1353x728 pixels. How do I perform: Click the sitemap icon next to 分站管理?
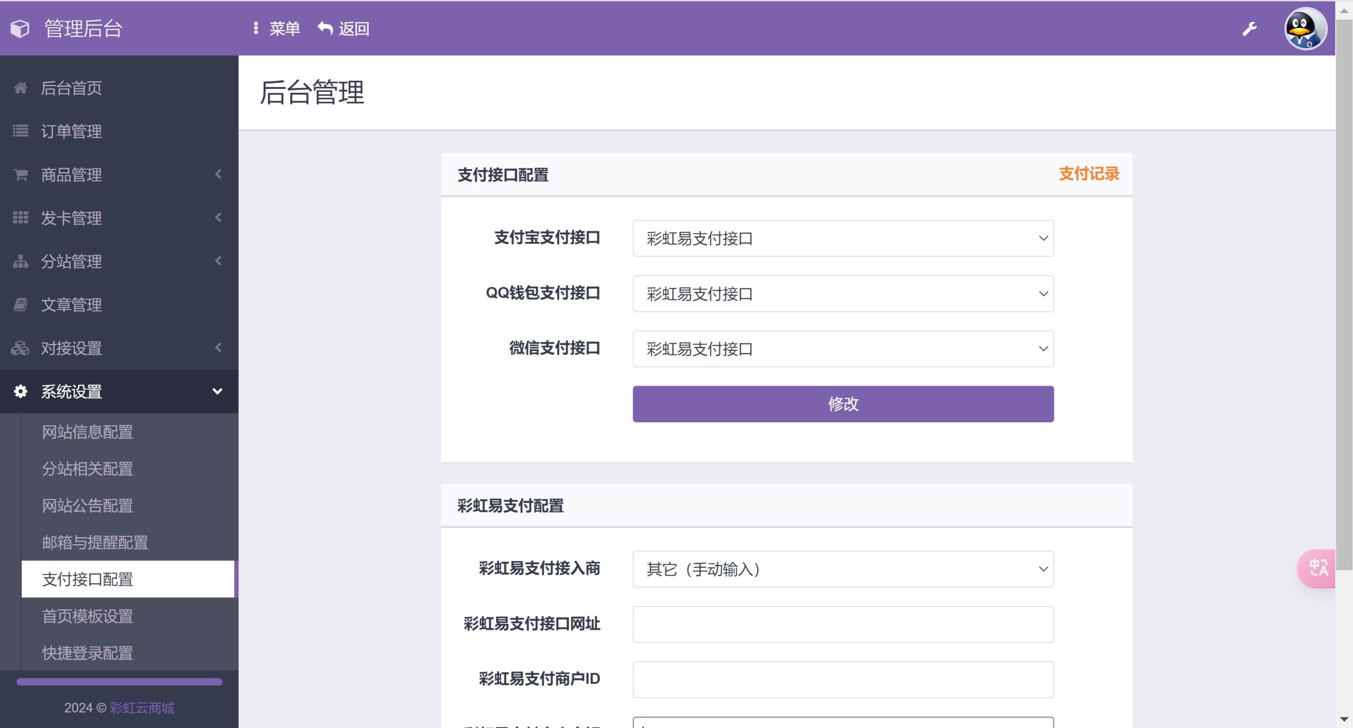tap(21, 261)
